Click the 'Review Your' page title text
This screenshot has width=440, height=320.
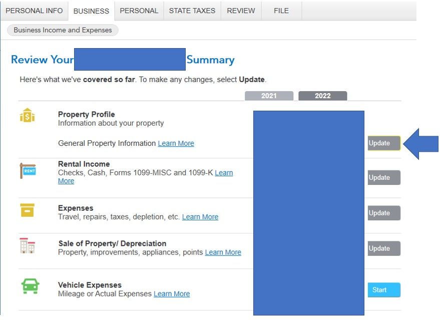coord(42,60)
